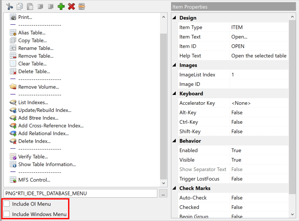
Task: Insert a separator using the last toolbar icon
Action: tap(81, 6)
